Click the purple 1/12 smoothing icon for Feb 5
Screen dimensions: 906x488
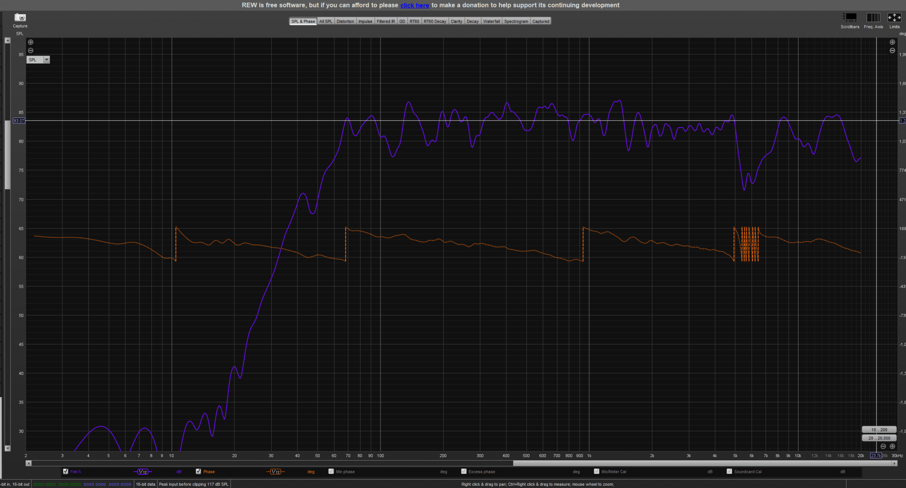(x=142, y=472)
